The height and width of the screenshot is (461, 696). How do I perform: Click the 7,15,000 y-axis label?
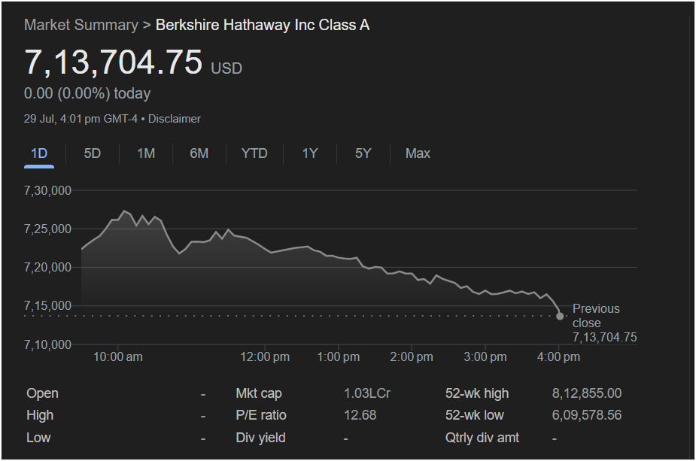pyautogui.click(x=47, y=306)
